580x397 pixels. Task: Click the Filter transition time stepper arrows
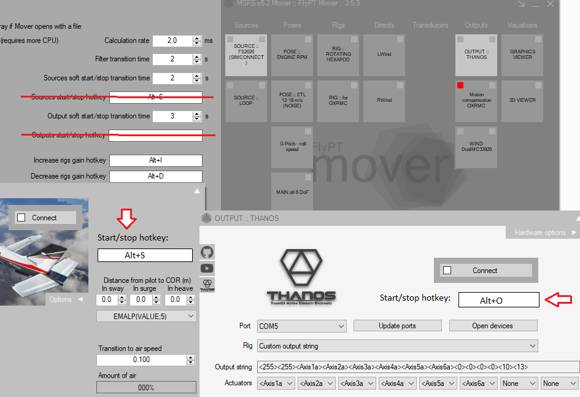click(x=197, y=59)
